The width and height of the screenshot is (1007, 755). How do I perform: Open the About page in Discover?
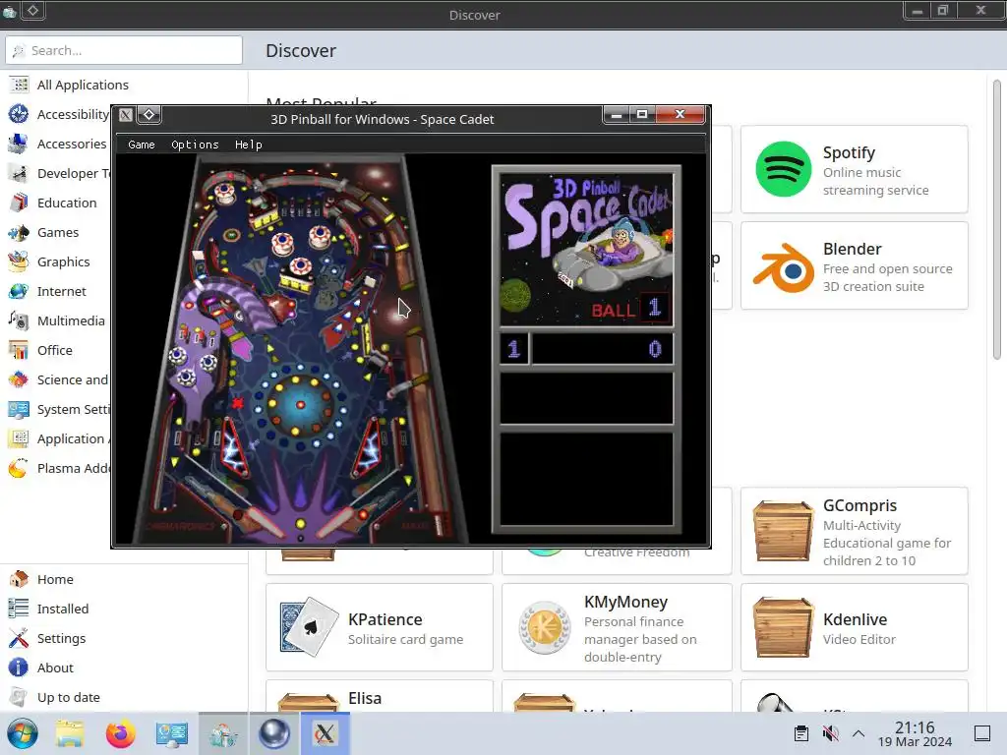pyautogui.click(x=123, y=668)
